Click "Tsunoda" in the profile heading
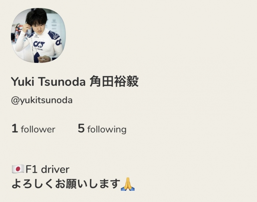Image resolution: width=257 pixels, height=202 pixels. [62, 81]
